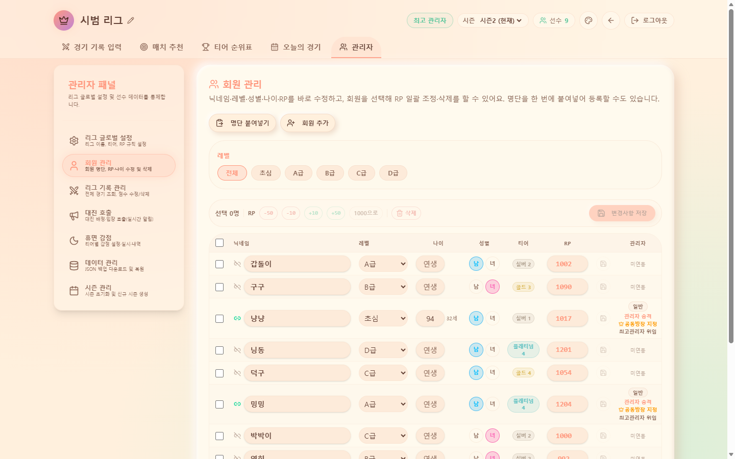Screen dimensions: 735x459
Task: Check the box for 밍밍
Action: [219, 404]
